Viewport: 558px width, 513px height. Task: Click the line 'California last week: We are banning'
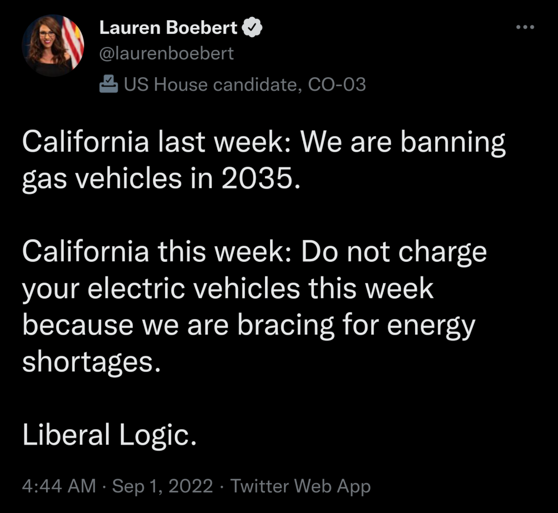click(263, 142)
